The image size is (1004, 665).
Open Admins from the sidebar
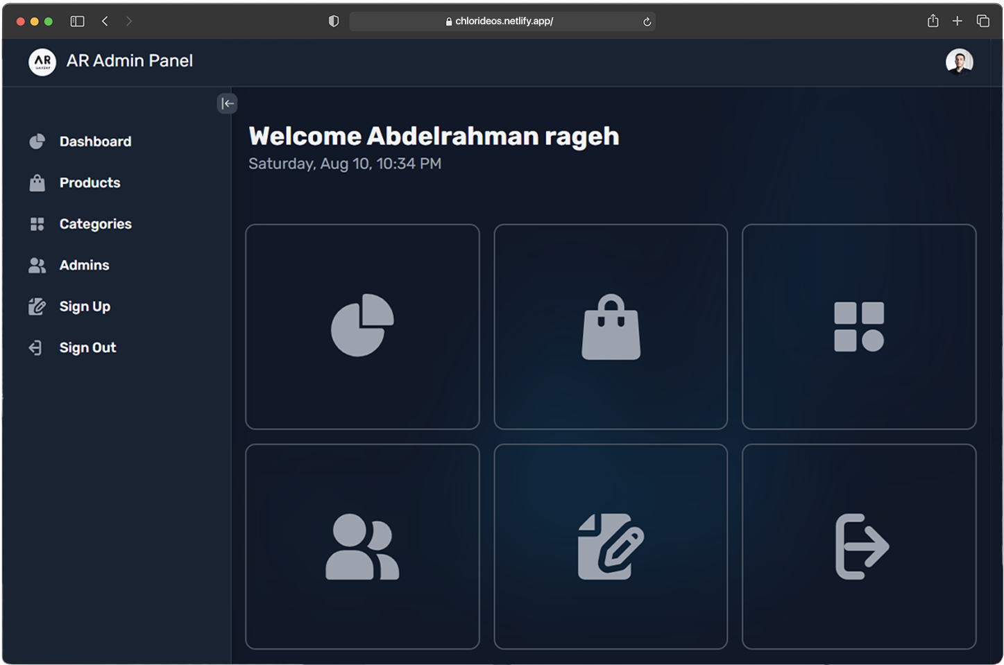pyautogui.click(x=84, y=265)
